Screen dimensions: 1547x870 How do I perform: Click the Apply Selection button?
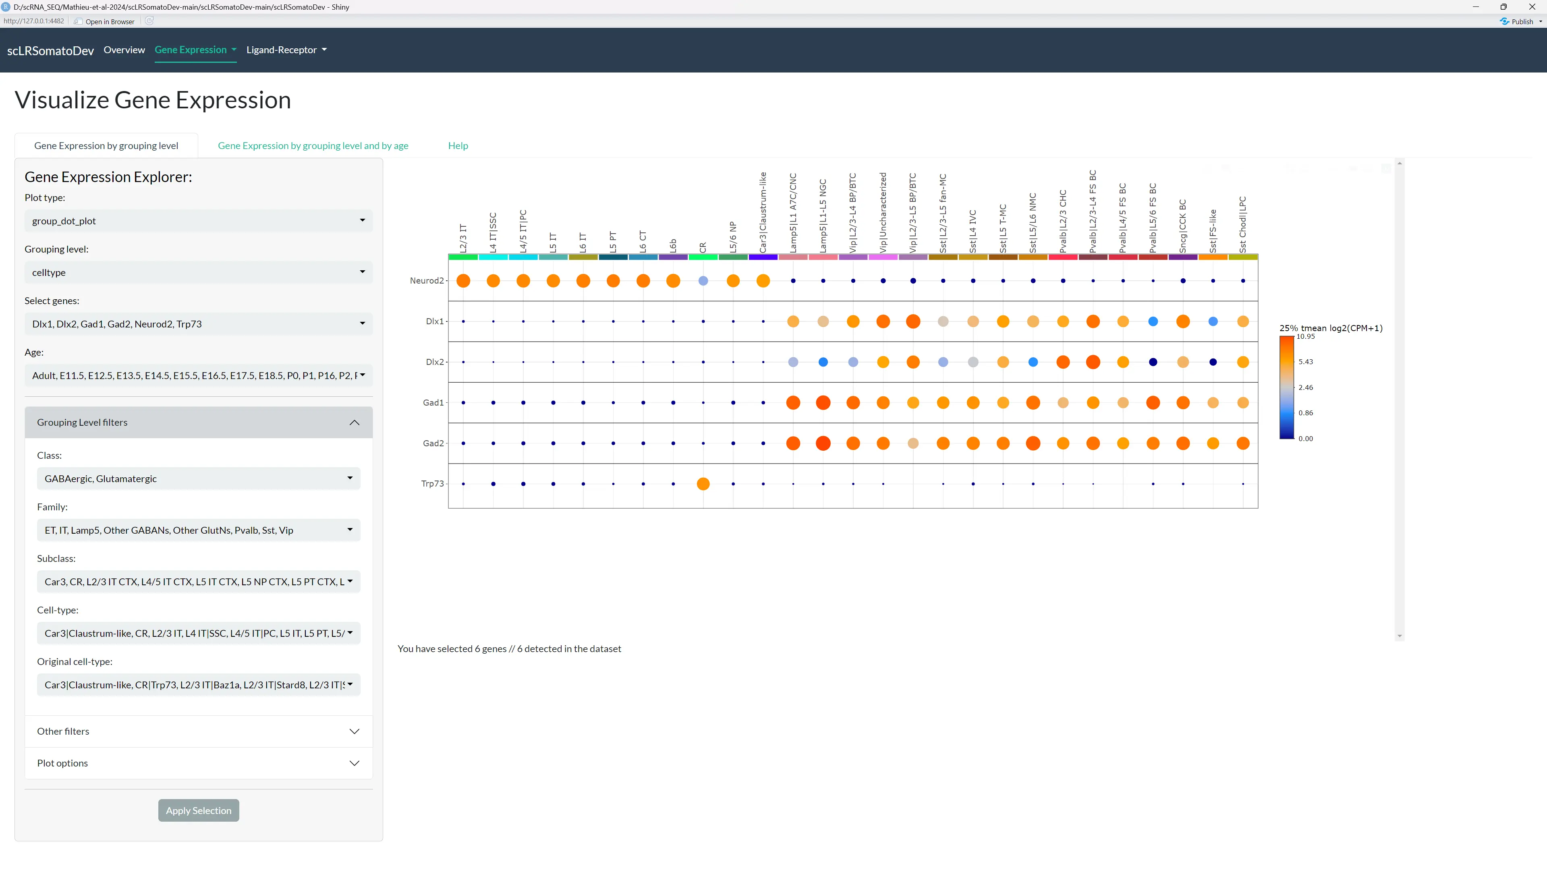click(x=198, y=810)
